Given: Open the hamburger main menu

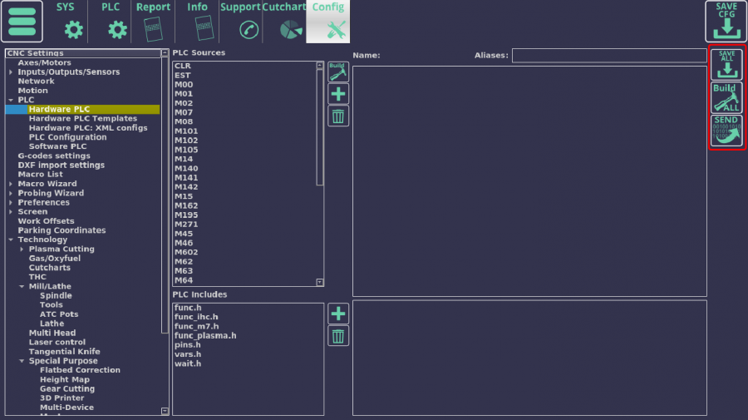Looking at the screenshot, I should coord(22,22).
